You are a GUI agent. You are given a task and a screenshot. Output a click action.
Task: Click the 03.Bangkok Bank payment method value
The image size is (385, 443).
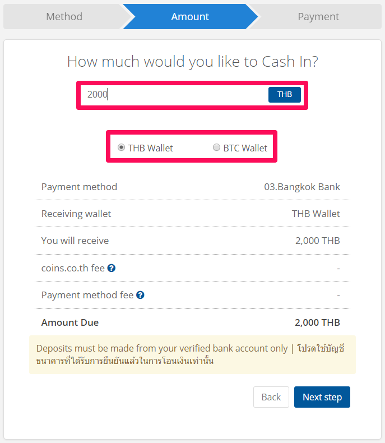[302, 187]
